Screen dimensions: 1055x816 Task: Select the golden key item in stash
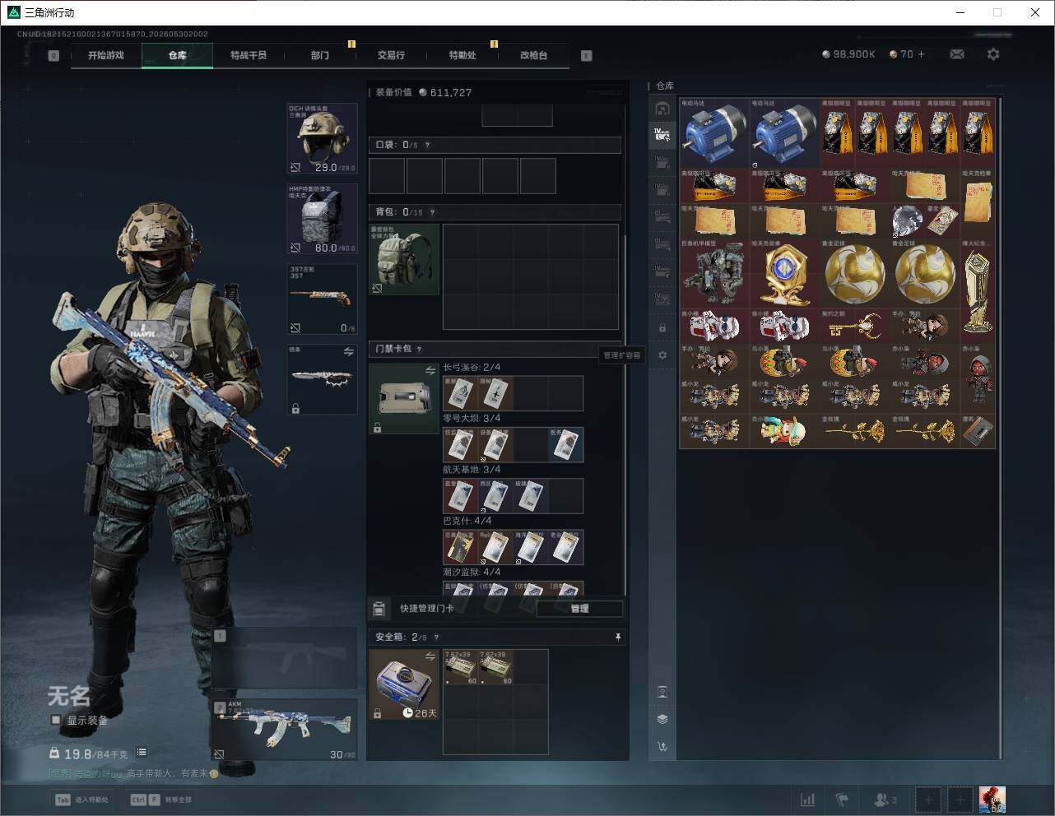854,326
